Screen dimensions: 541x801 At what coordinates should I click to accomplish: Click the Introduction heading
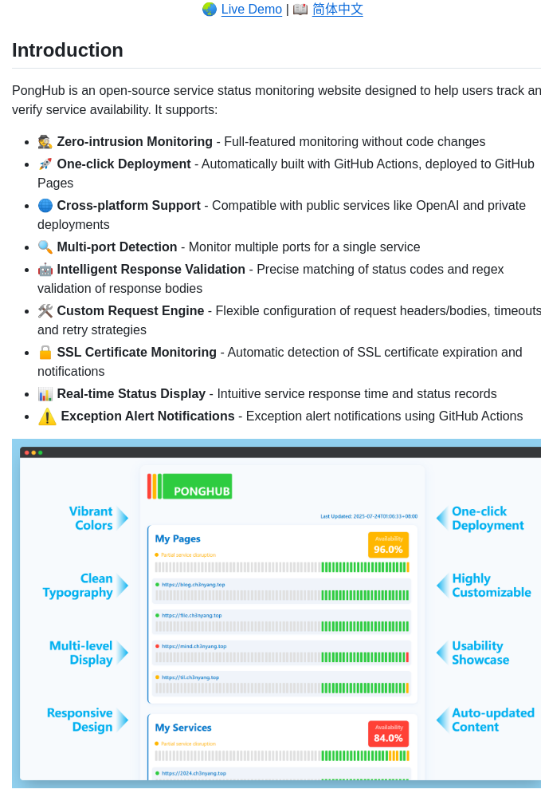click(x=68, y=50)
